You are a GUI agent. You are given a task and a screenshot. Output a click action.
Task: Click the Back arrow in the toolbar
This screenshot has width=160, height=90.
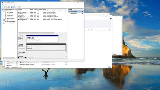[2, 7]
